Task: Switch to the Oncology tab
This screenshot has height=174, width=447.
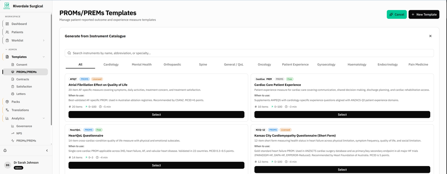Action: click(264, 64)
